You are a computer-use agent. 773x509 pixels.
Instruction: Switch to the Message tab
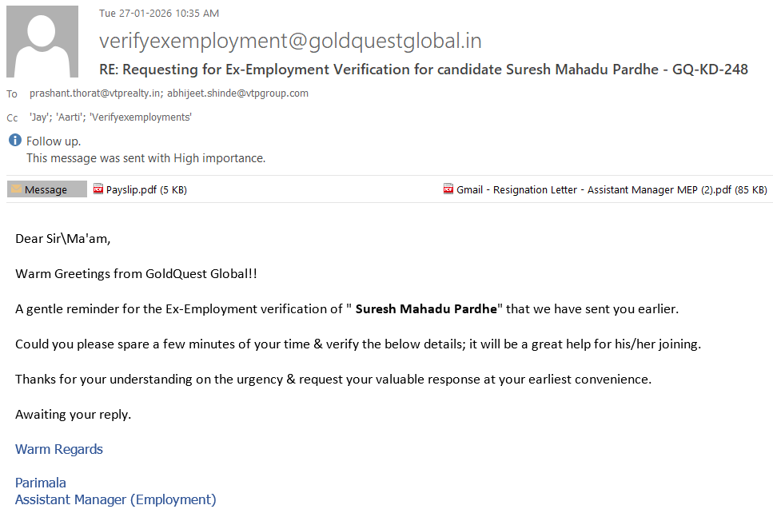[46, 189]
